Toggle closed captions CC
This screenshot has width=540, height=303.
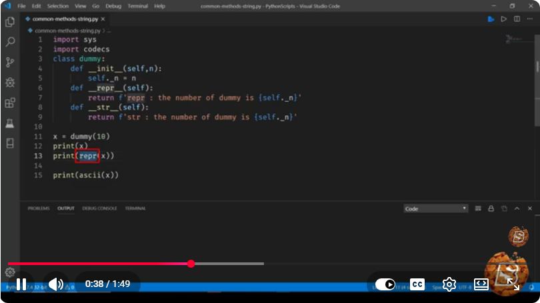coord(417,284)
